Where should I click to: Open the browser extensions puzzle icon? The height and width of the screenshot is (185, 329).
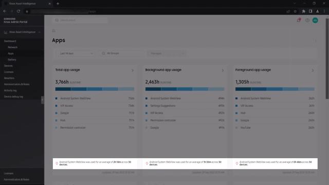tap(303, 11)
